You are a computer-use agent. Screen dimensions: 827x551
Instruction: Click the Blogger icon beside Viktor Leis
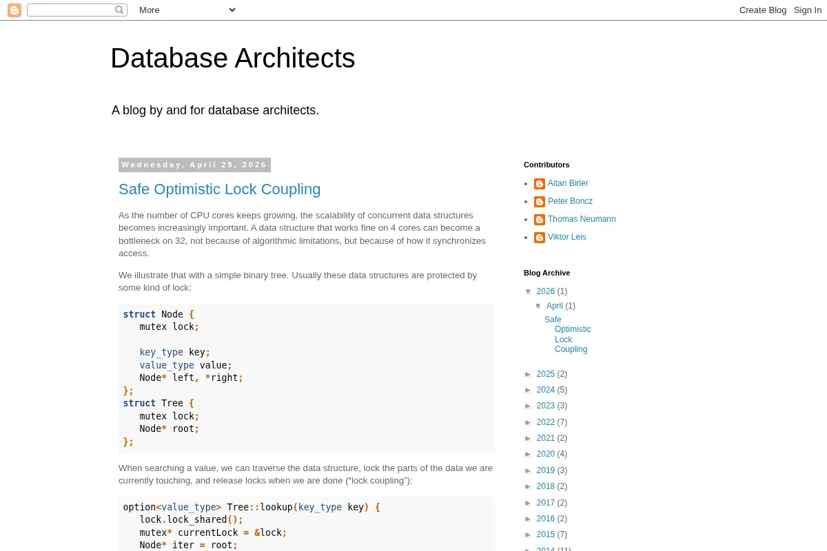tap(540, 238)
